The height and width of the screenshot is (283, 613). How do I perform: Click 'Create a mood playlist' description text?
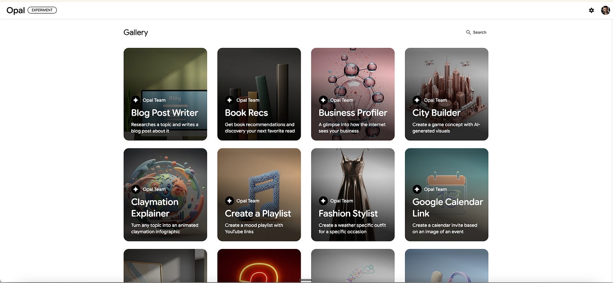point(254,228)
